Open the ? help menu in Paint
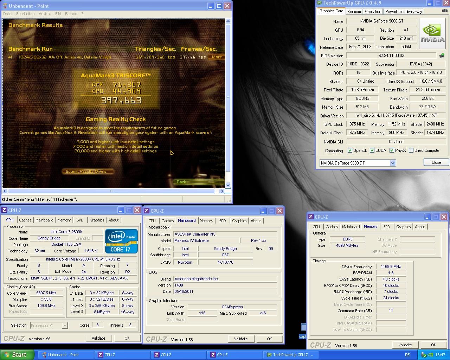 tap(82, 14)
